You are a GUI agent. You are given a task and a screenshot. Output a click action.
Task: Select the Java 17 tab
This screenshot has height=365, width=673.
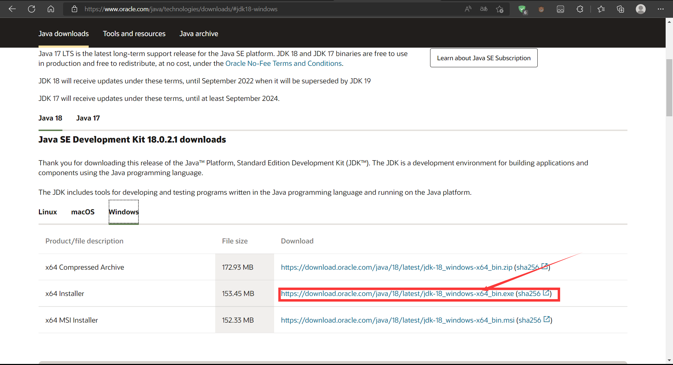coord(88,118)
